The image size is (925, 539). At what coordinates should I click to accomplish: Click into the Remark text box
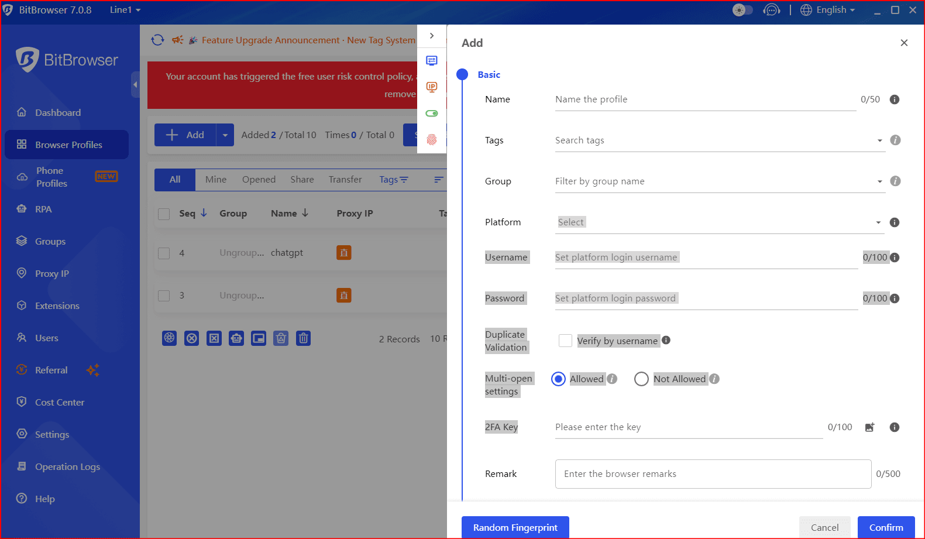tap(713, 474)
